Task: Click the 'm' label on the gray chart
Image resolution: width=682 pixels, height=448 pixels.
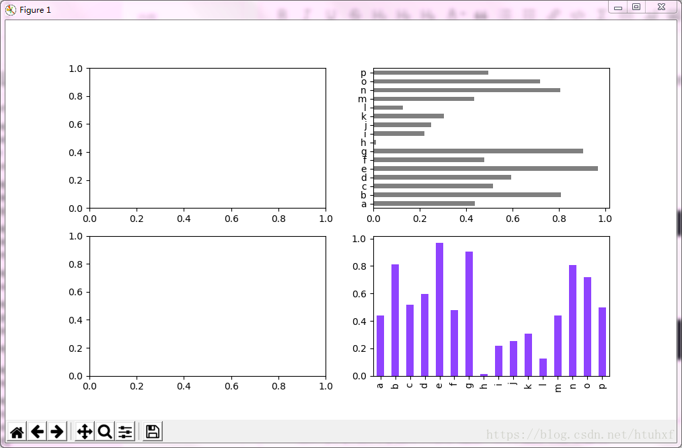Action: tap(363, 99)
